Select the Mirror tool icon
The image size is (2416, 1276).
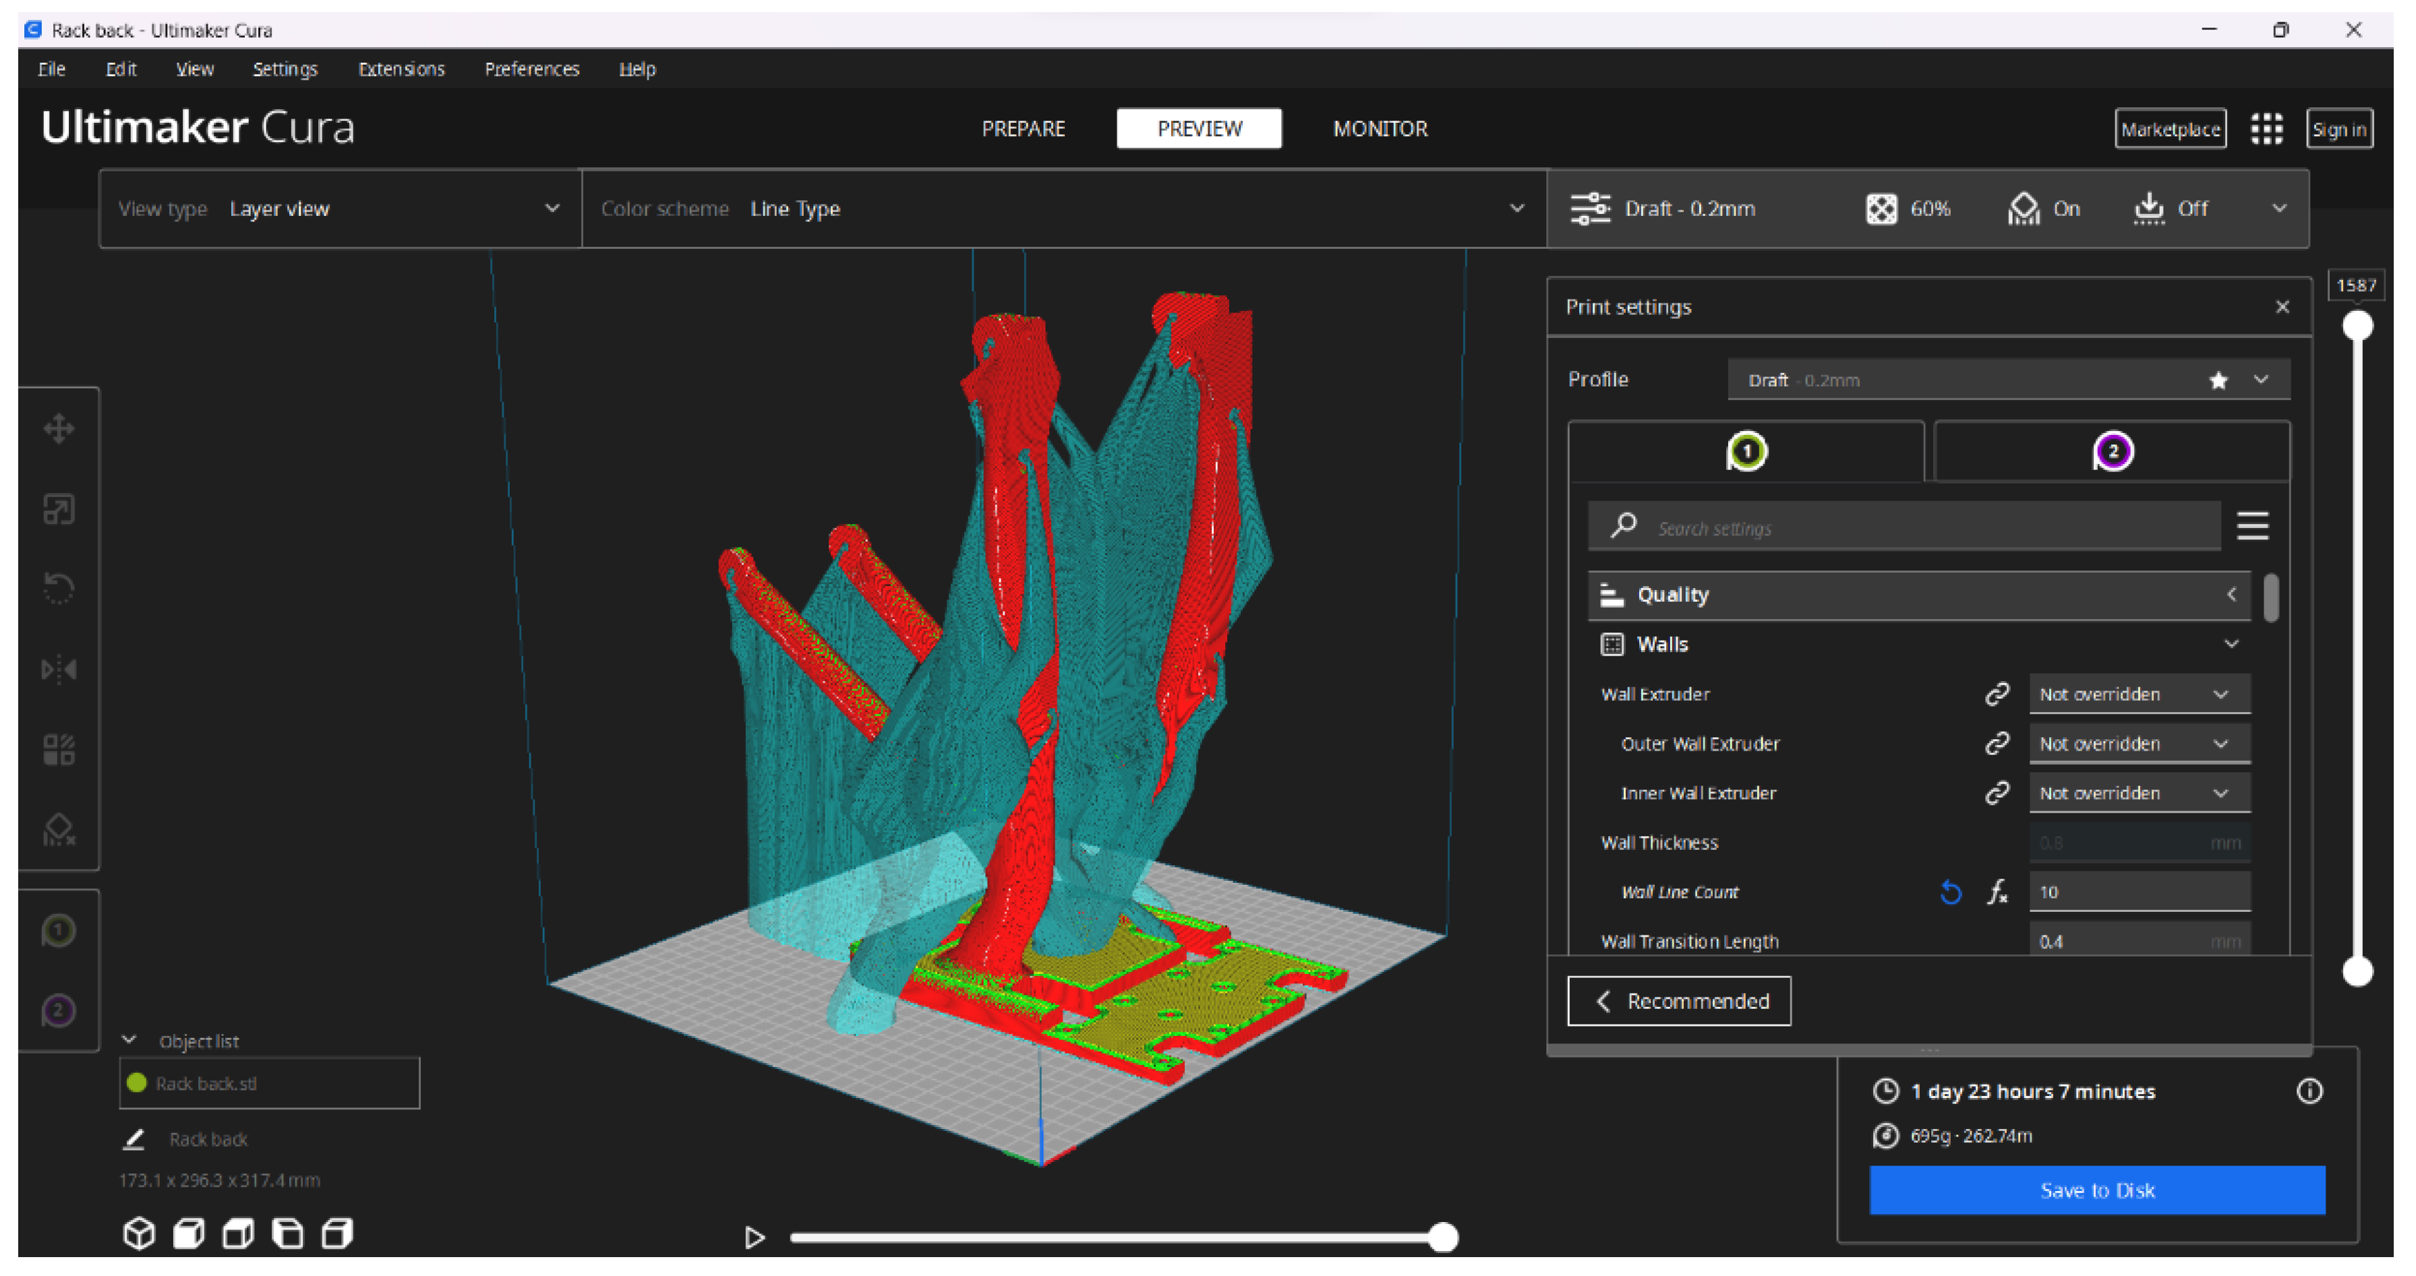[x=58, y=669]
